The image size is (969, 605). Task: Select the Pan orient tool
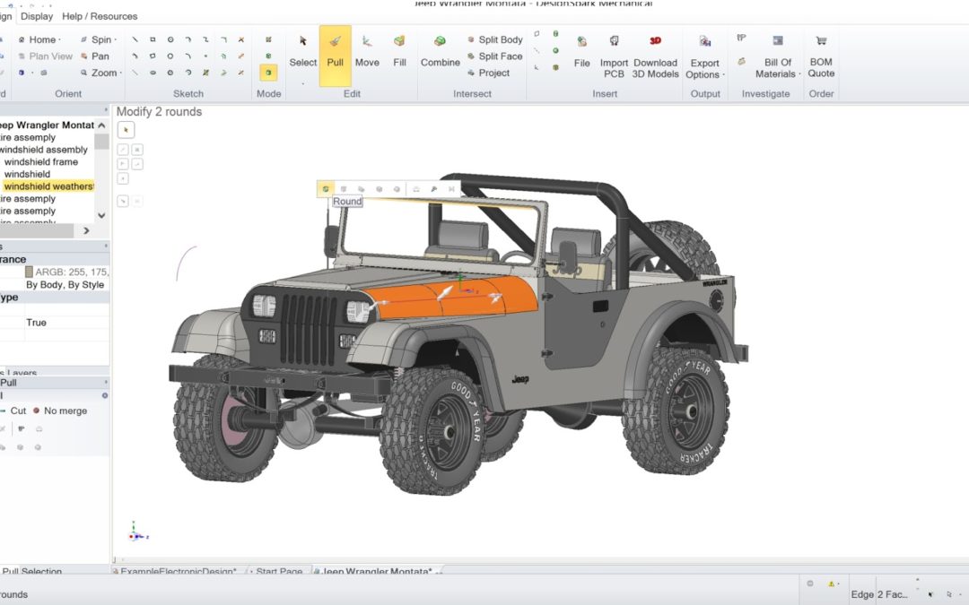point(95,56)
